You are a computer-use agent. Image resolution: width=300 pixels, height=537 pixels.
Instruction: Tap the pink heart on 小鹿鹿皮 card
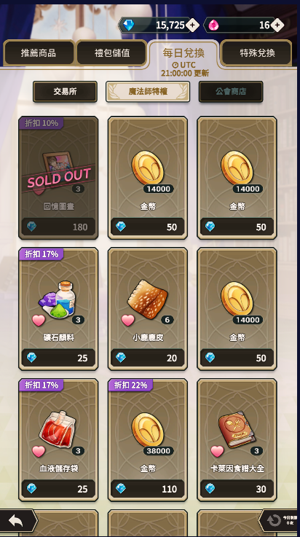[127, 321]
